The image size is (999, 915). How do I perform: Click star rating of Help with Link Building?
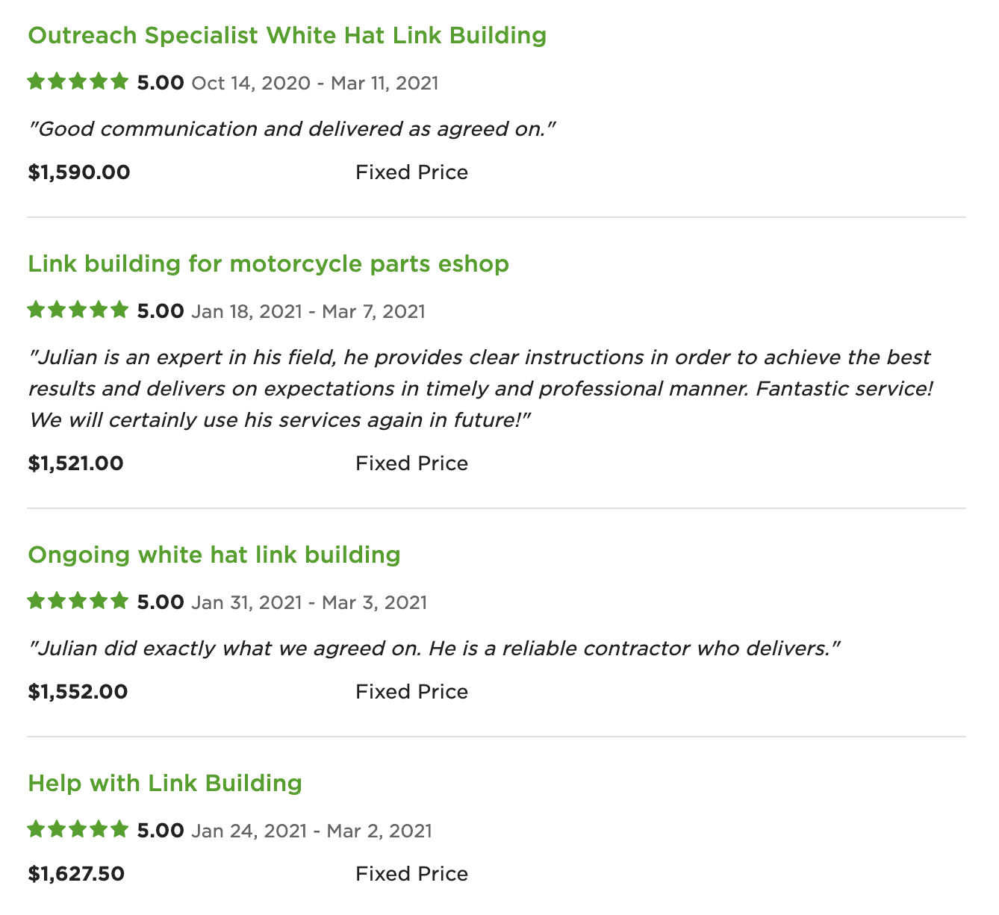click(x=78, y=830)
